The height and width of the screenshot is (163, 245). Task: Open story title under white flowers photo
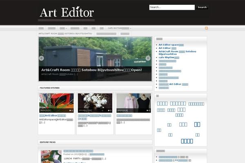tap(95, 117)
